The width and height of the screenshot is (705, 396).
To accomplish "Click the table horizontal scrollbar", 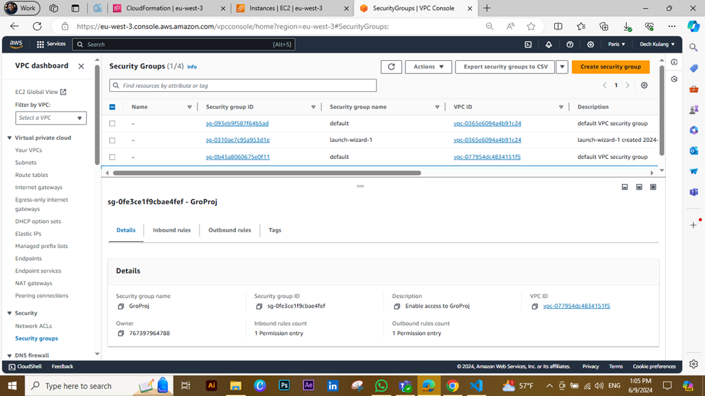I will point(267,173).
